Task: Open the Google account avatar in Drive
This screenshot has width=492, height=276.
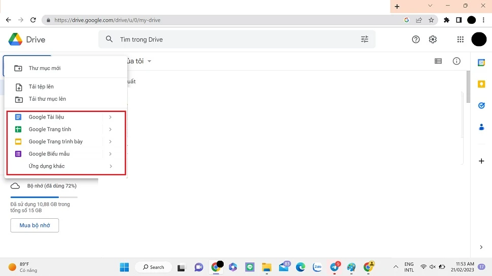Action: 479,40
